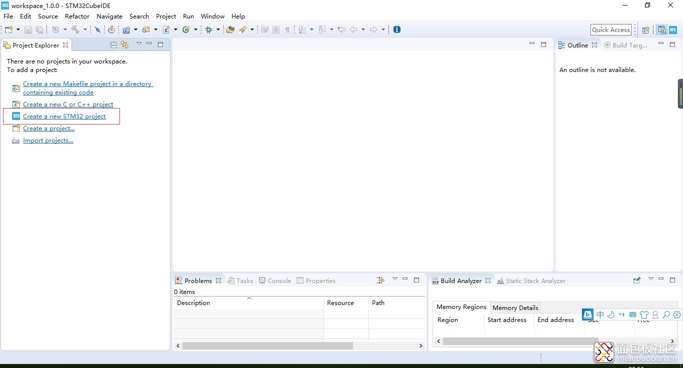
Task: Open the Build hammer dropdown arrow
Action: 85,30
